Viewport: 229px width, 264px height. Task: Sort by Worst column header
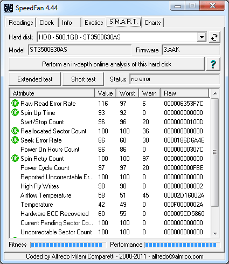click(x=128, y=93)
